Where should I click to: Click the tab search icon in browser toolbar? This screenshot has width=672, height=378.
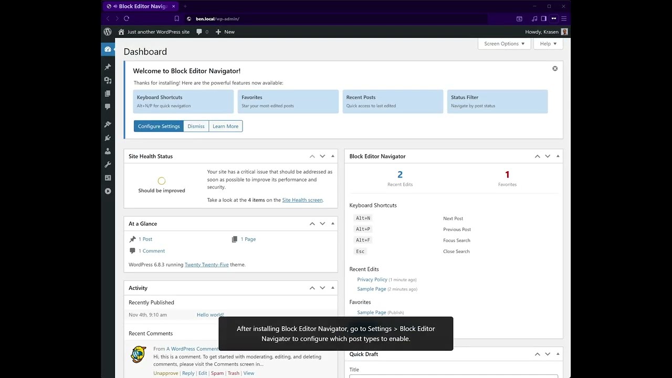click(519, 18)
